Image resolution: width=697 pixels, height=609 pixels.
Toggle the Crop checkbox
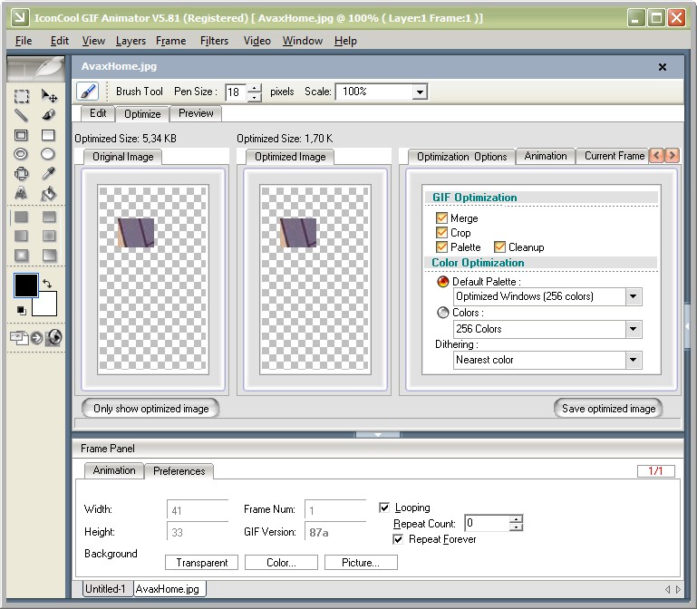click(441, 233)
